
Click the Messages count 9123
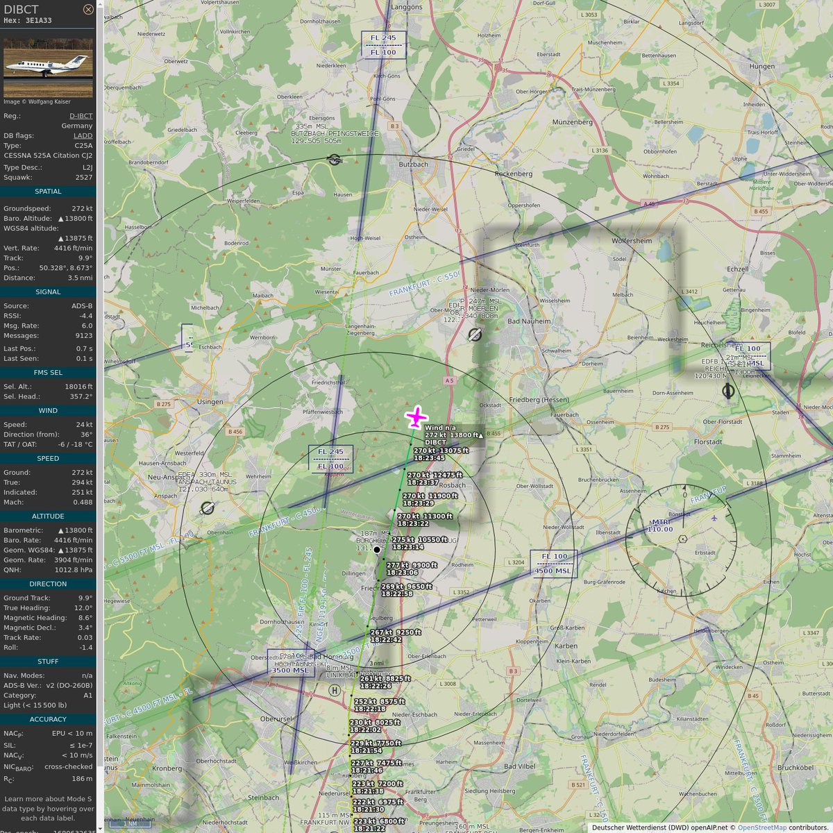click(x=84, y=336)
